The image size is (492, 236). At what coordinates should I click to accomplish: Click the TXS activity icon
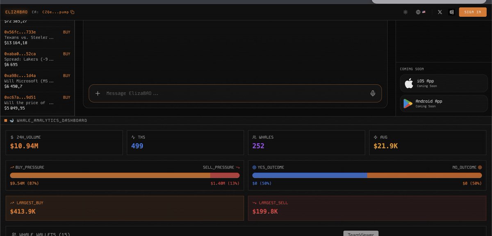pyautogui.click(x=133, y=137)
